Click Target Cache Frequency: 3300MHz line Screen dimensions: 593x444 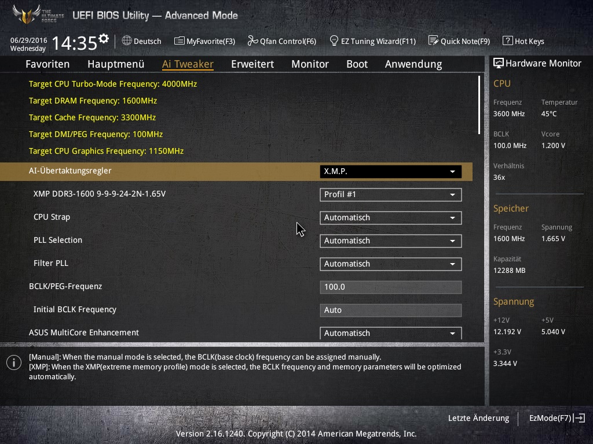click(x=92, y=117)
